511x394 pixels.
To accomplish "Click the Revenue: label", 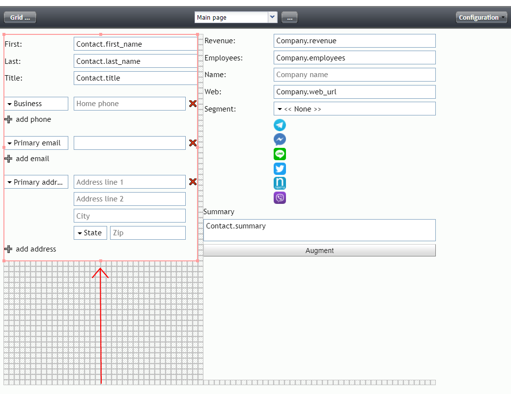I will point(220,41).
